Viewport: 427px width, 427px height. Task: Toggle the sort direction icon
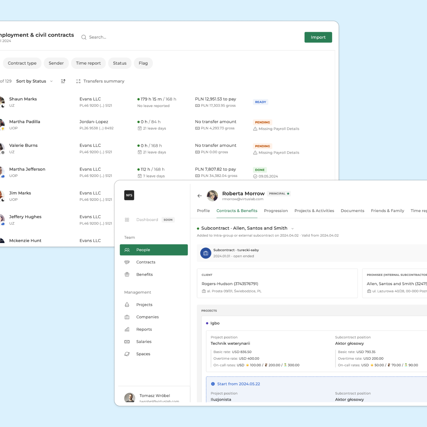pyautogui.click(x=63, y=81)
